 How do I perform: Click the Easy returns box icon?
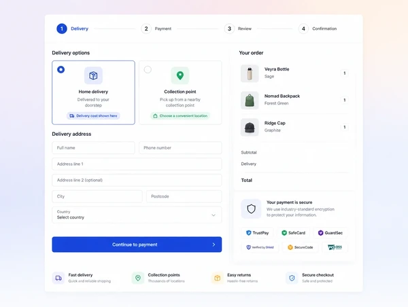218,278
